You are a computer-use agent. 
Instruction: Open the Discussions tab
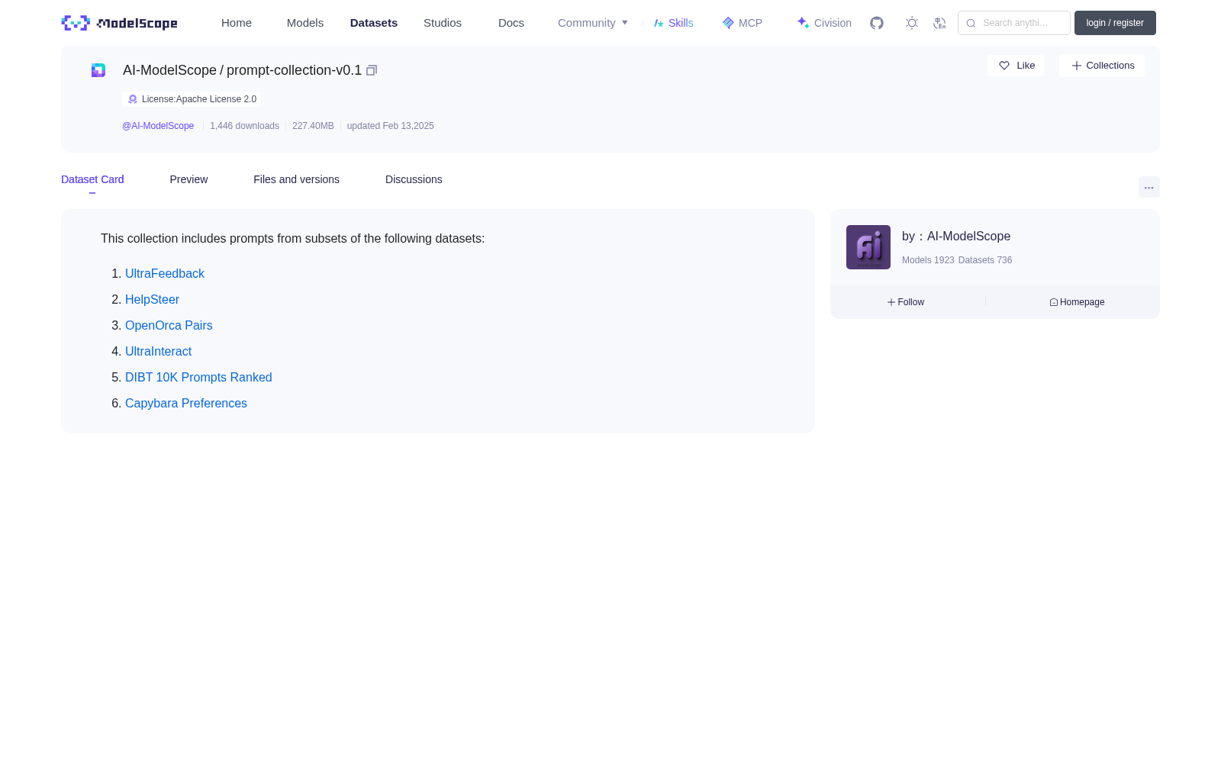pyautogui.click(x=414, y=179)
